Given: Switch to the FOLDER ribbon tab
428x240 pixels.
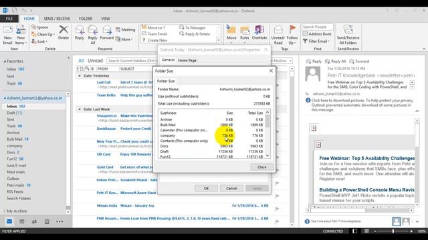Looking at the screenshot, I should (x=86, y=19).
